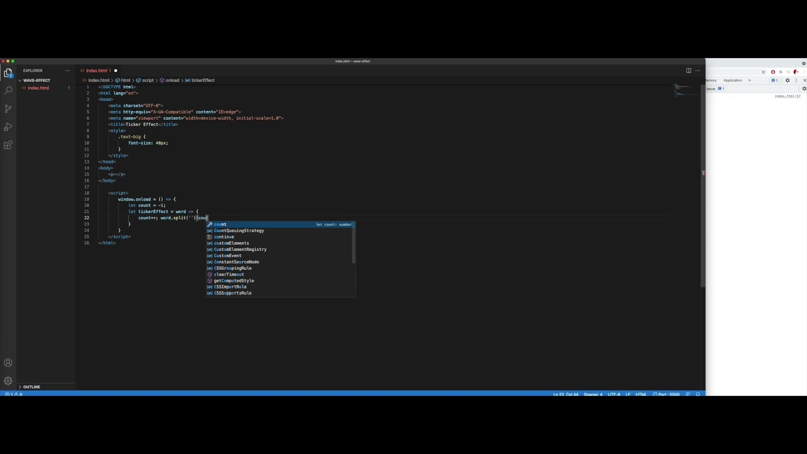Close unsaved index.html tab dot
This screenshot has width=807, height=454.
(115, 71)
